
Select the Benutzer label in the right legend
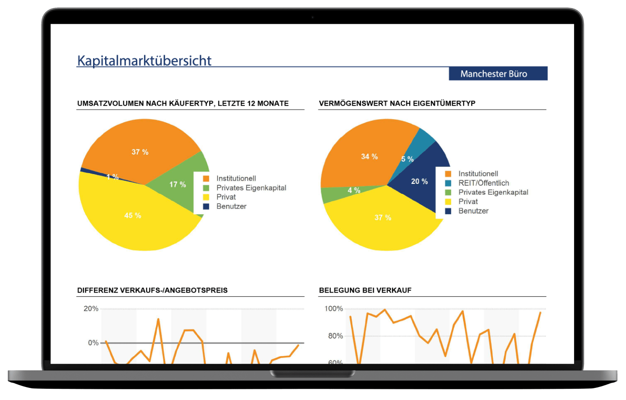473,211
